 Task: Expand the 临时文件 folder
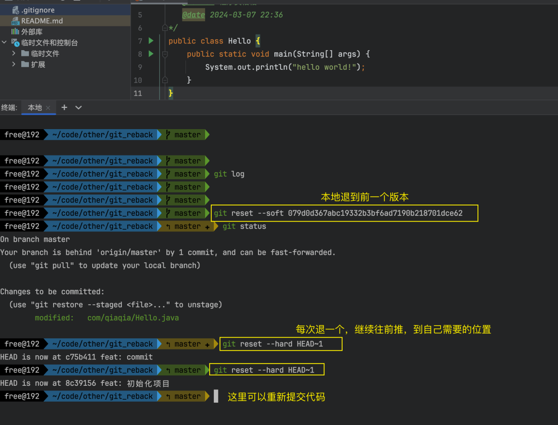[x=14, y=53]
